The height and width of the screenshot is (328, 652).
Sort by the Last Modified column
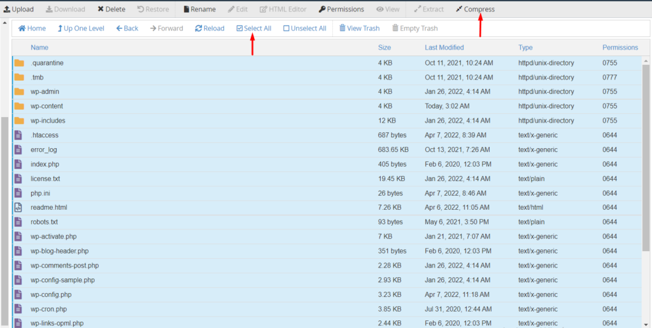coord(444,48)
